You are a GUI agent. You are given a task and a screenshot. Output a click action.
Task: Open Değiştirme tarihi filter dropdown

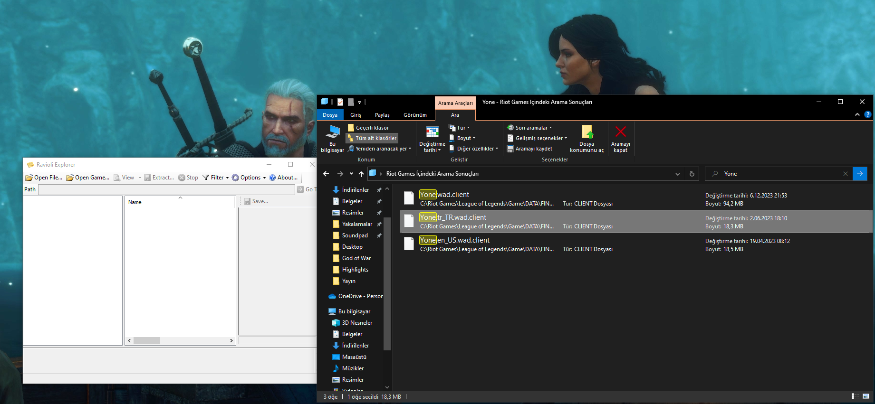[x=432, y=139]
